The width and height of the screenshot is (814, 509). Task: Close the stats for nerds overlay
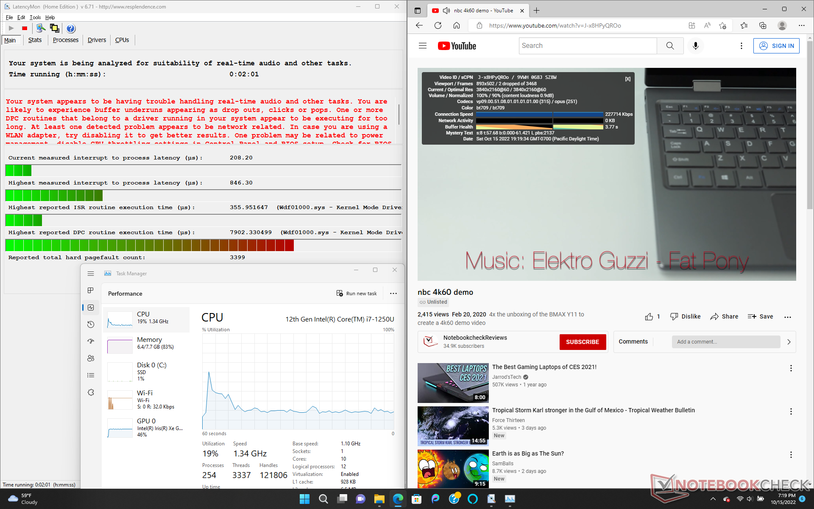(627, 79)
